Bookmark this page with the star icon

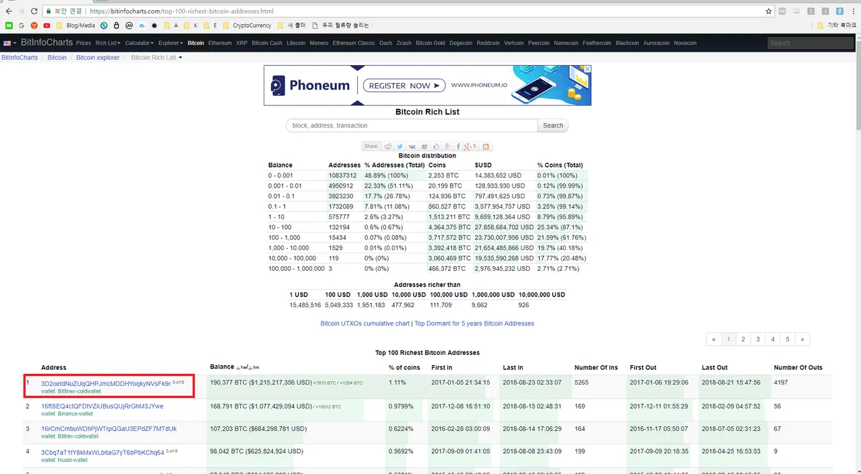pos(769,11)
